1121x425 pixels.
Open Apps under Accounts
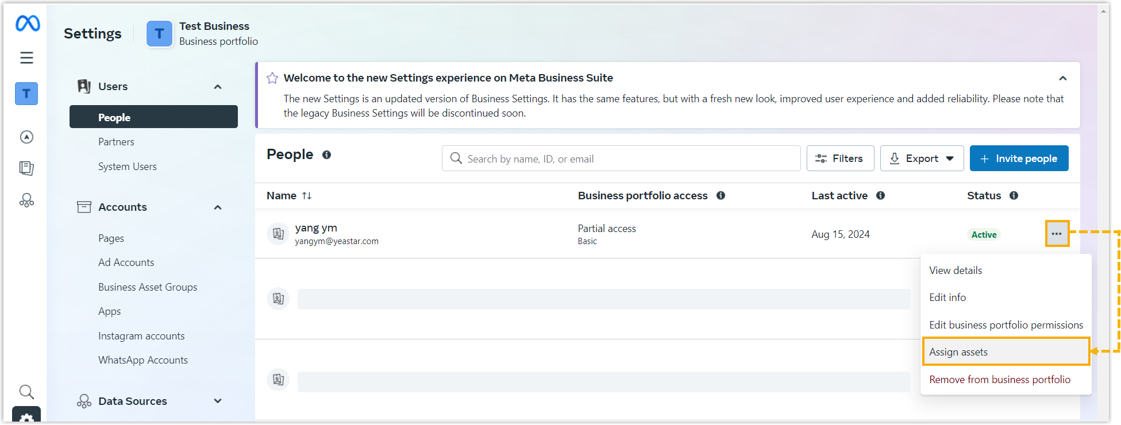[x=109, y=311]
